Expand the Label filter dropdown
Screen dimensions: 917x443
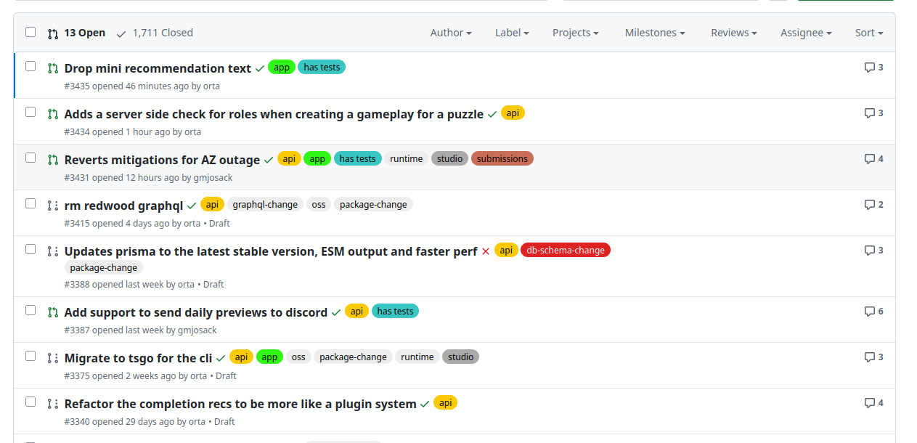coord(511,33)
